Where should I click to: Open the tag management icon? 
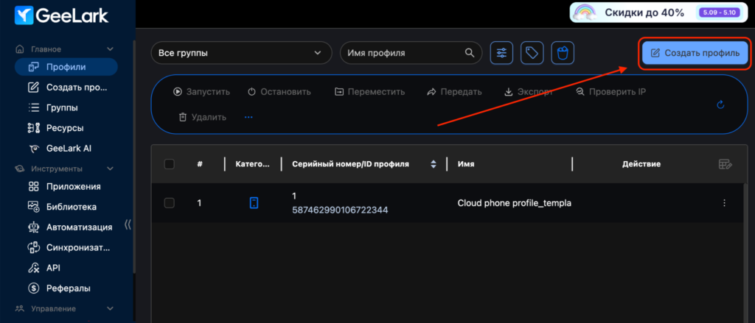coord(532,53)
